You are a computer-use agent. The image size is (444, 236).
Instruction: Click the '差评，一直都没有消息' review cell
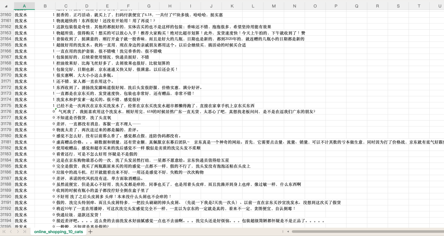point(98,124)
